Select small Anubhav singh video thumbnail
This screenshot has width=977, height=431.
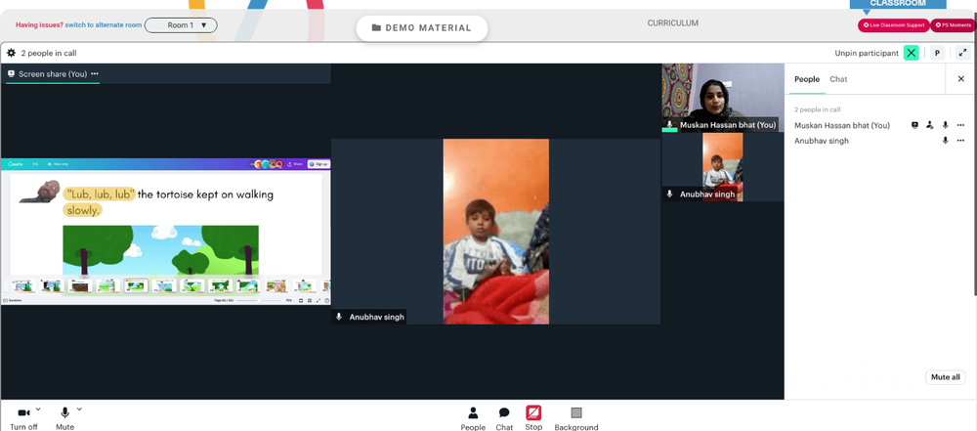pos(723,167)
